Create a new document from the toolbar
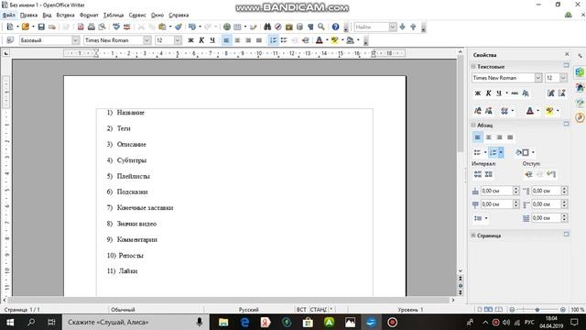This screenshot has height=330, width=586. coord(10,27)
